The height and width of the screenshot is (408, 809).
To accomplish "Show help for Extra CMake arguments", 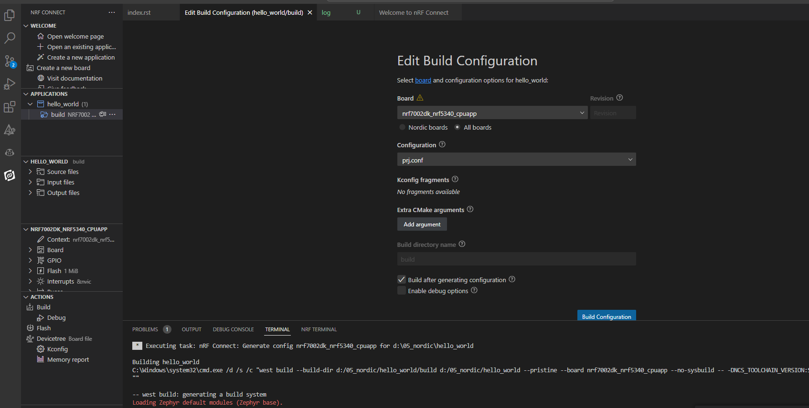I will click(x=470, y=209).
